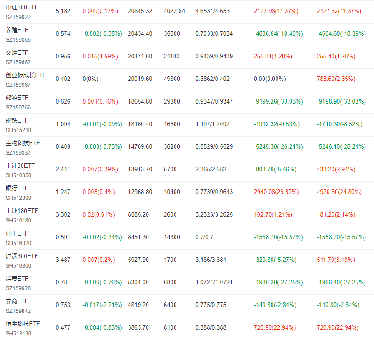
Task: Open the 消费ETF fund link
Action: [x=17, y=279]
